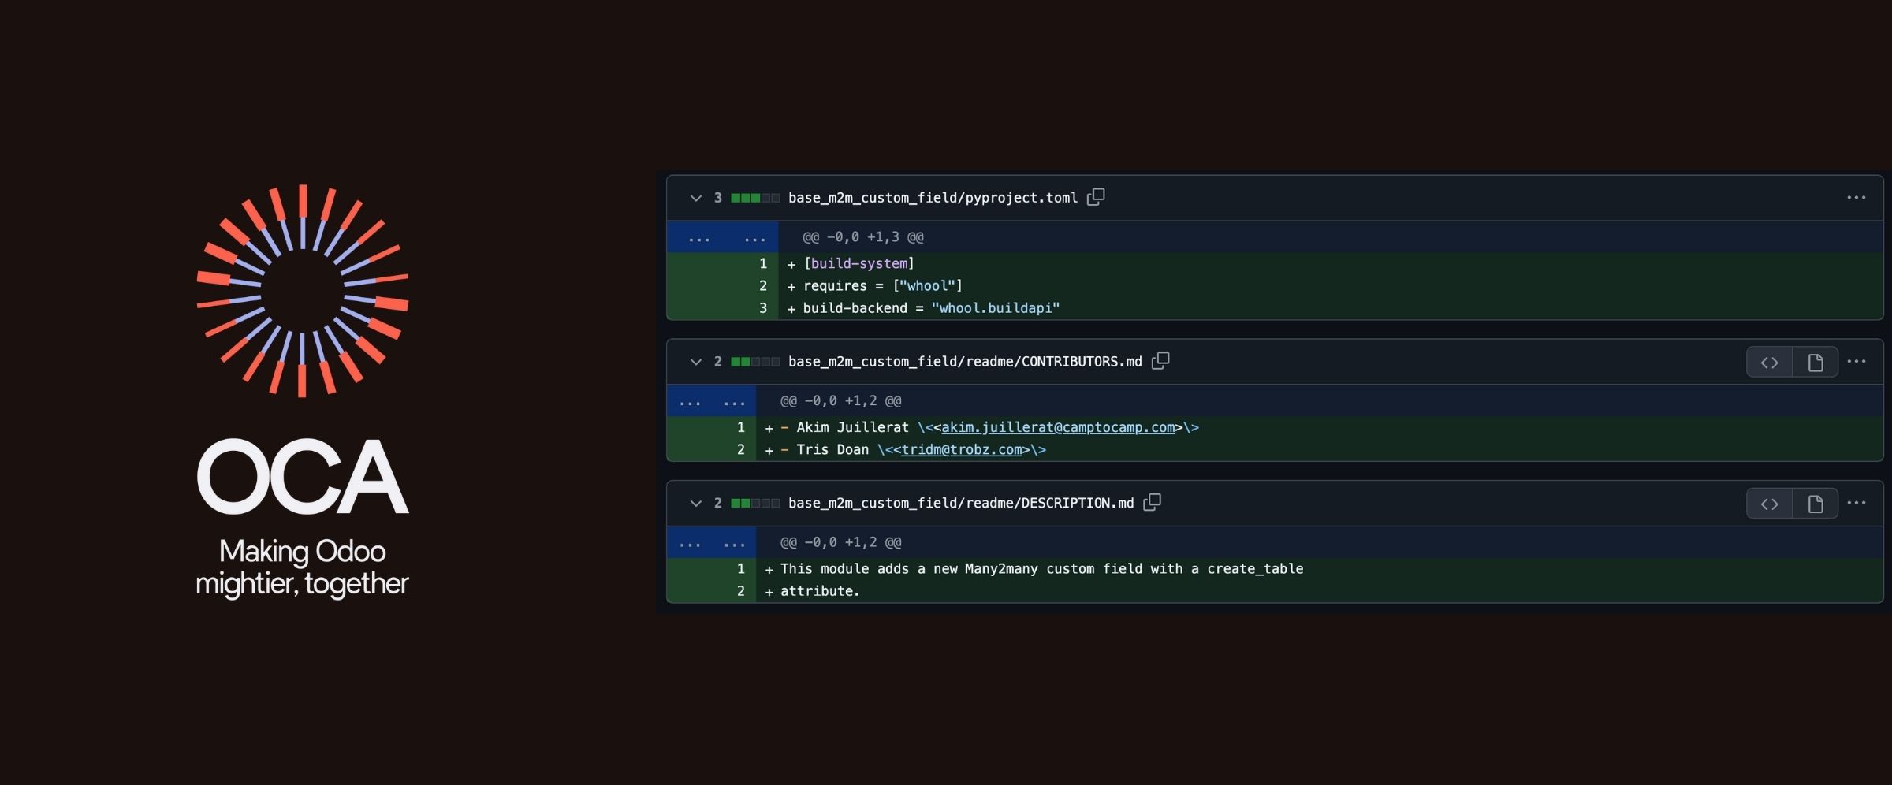Screen dimensions: 1892x785
Task: Select the '[build-system]' added line
Action: tap(1331, 263)
